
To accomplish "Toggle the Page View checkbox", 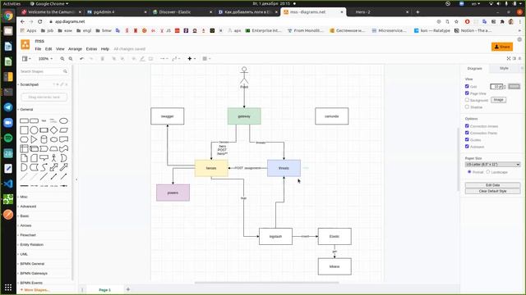I will point(467,93).
